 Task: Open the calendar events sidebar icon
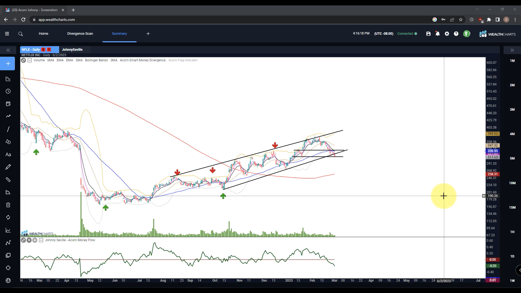8,104
